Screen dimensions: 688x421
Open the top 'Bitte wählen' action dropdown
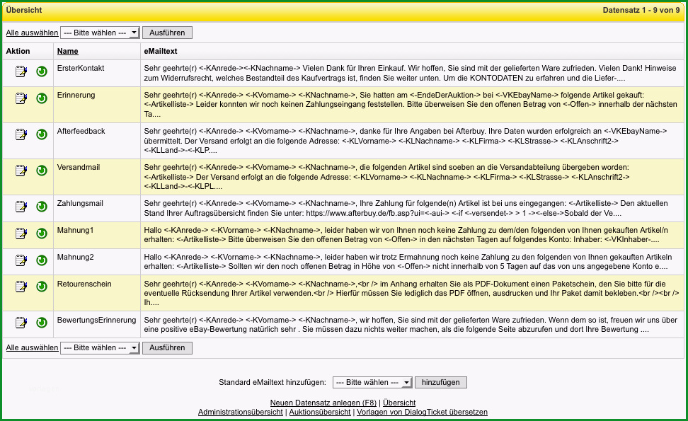[100, 33]
